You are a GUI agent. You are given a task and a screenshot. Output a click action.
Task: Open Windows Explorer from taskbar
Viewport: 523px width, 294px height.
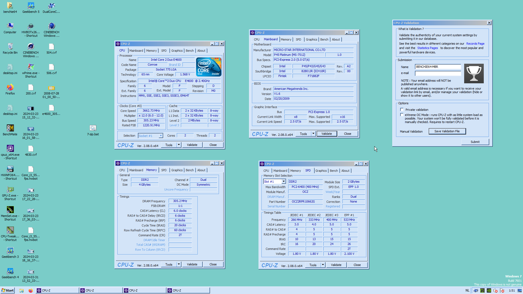22,290
